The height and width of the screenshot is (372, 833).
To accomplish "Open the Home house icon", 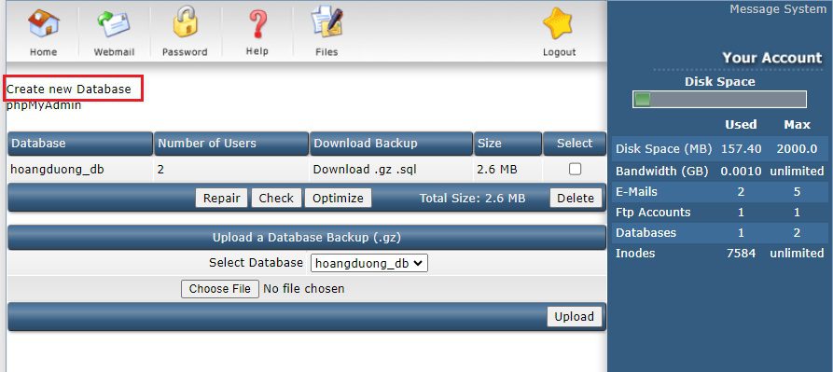I will [44, 22].
